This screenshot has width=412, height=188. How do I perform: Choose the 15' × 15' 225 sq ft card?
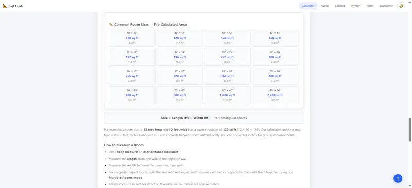tap(227, 57)
